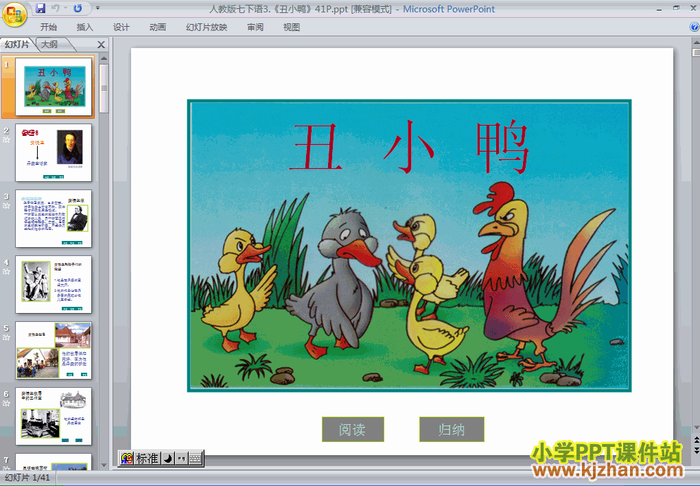
Task: Open the 设计 ribbon tab
Action: (121, 27)
